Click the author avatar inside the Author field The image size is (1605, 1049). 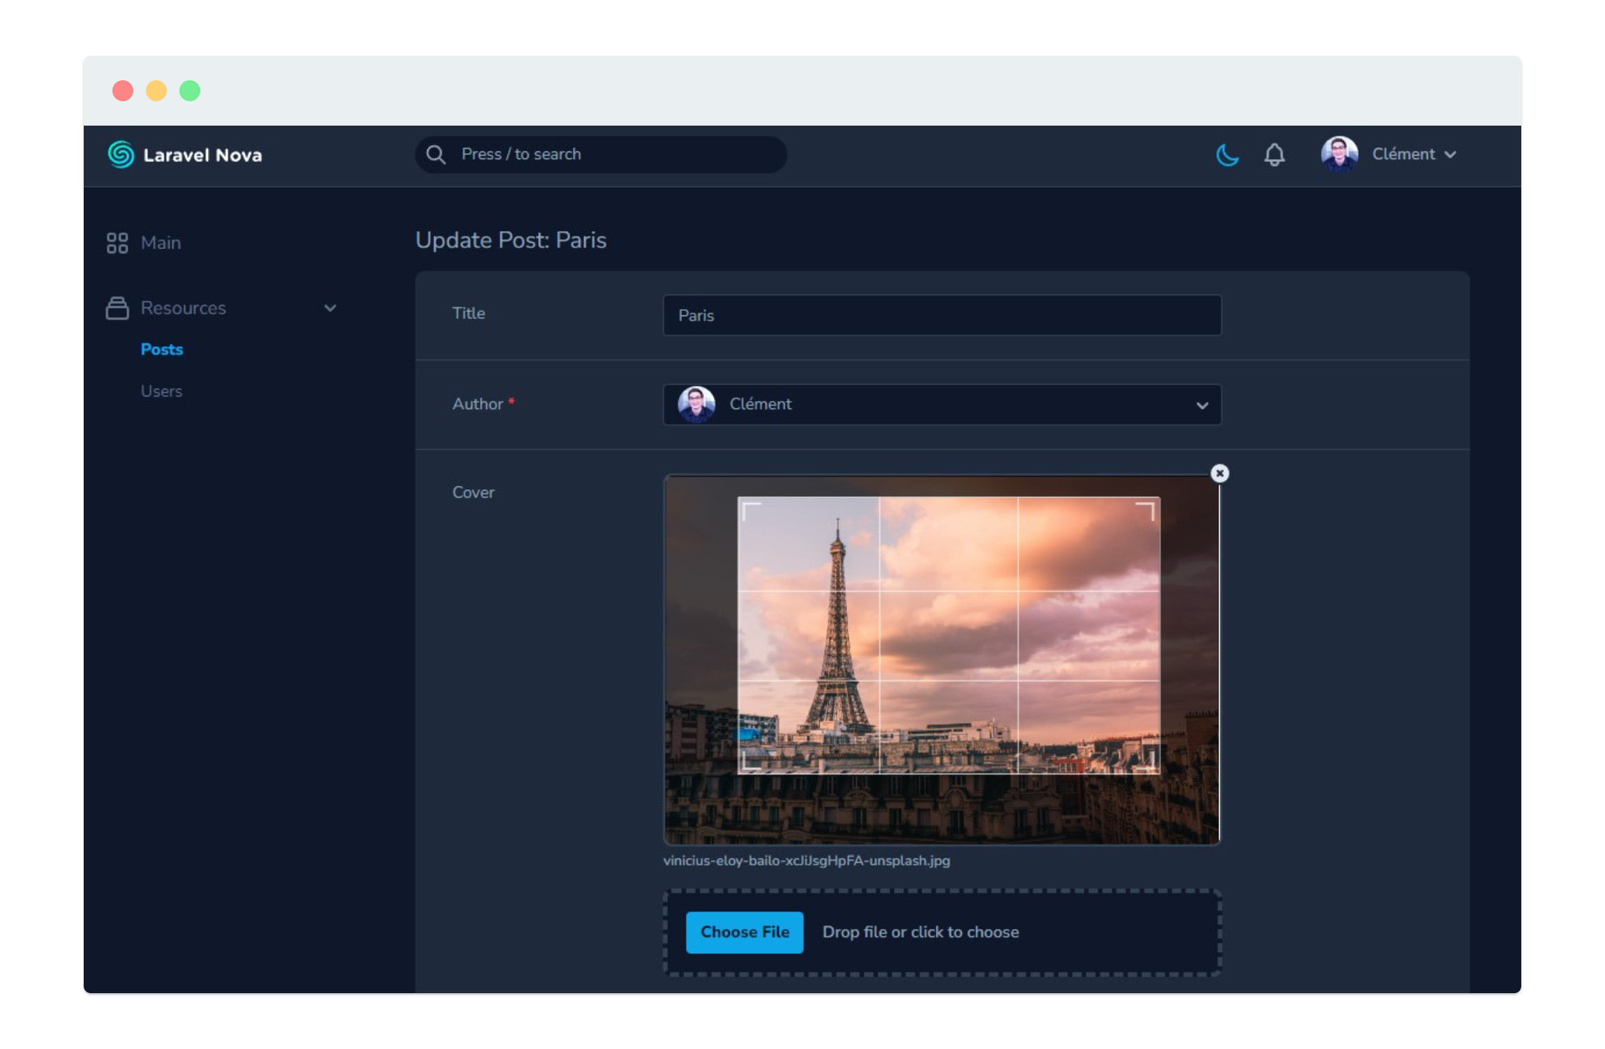(696, 405)
